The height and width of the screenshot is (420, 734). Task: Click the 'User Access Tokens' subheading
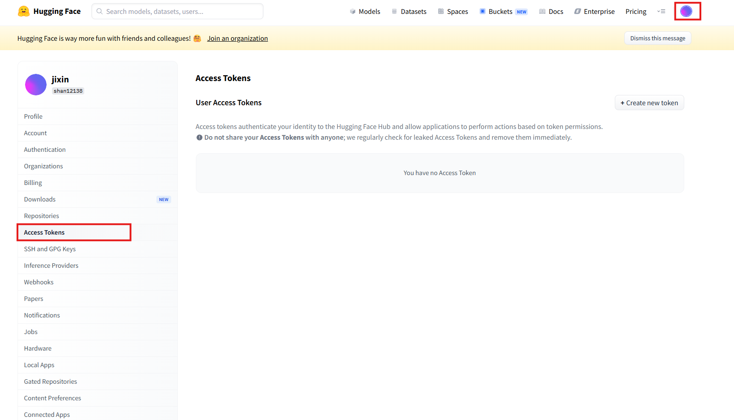[x=229, y=103]
